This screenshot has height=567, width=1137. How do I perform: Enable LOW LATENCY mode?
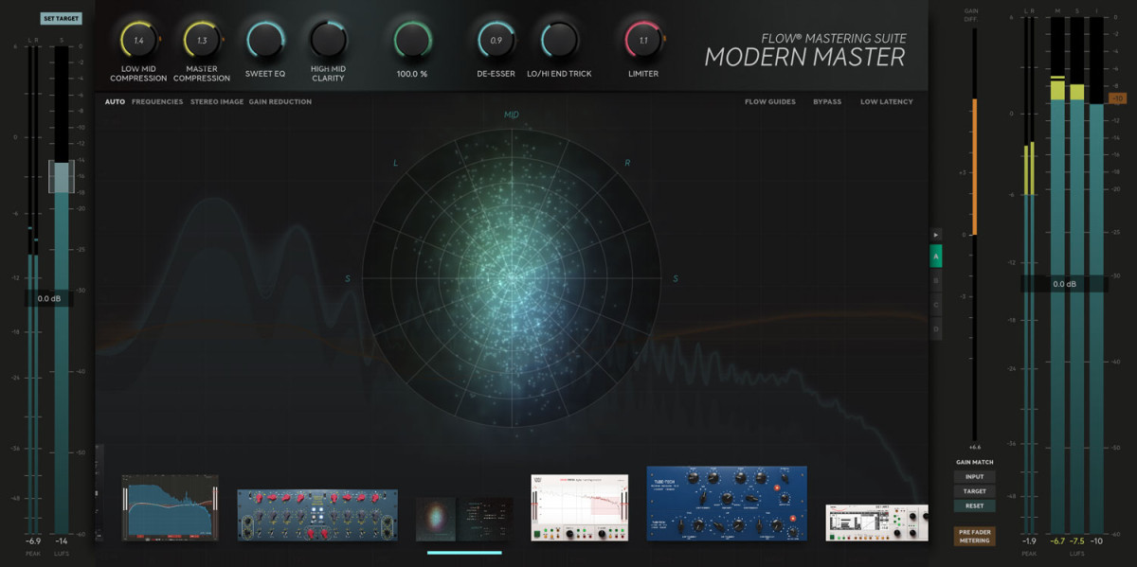click(887, 101)
